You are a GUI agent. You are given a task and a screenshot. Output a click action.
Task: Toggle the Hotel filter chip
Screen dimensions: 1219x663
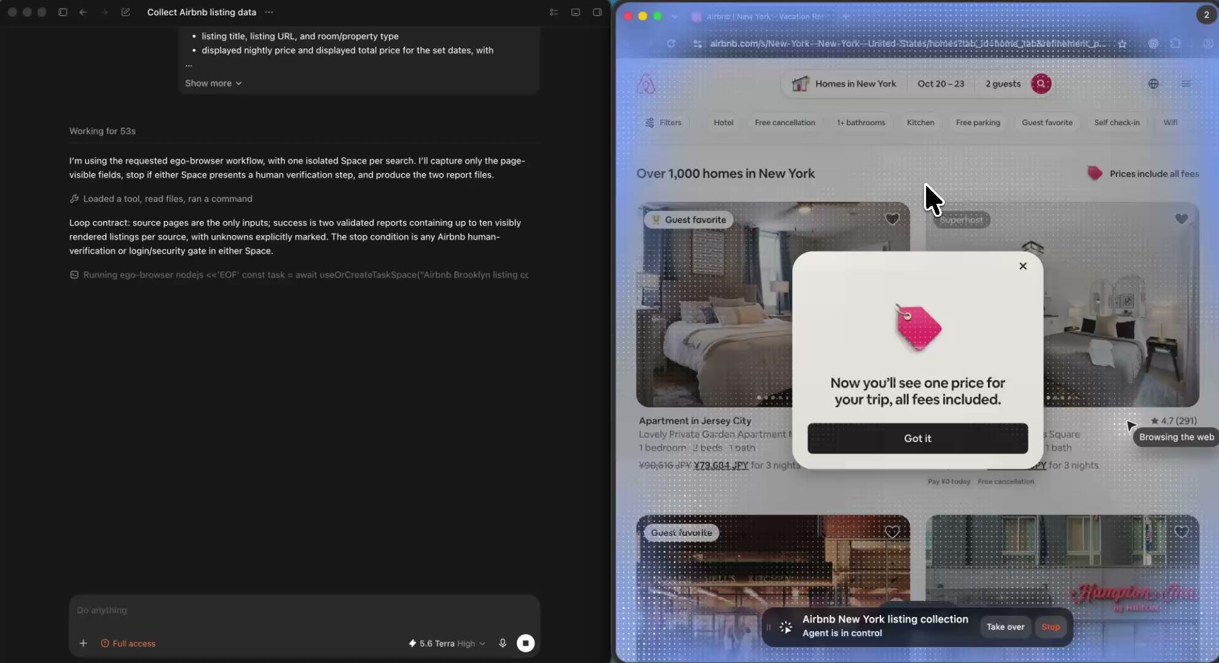click(723, 123)
